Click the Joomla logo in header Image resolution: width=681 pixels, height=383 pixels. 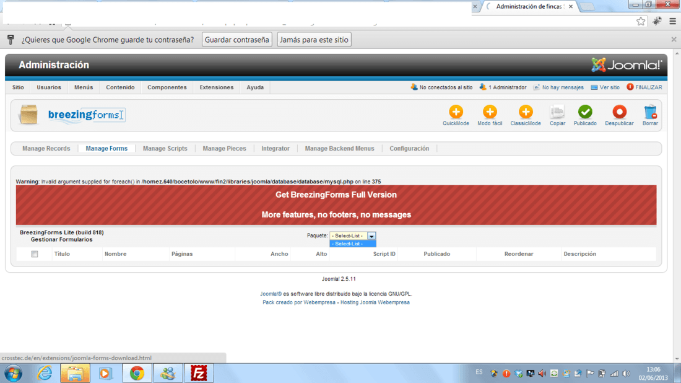click(x=627, y=65)
